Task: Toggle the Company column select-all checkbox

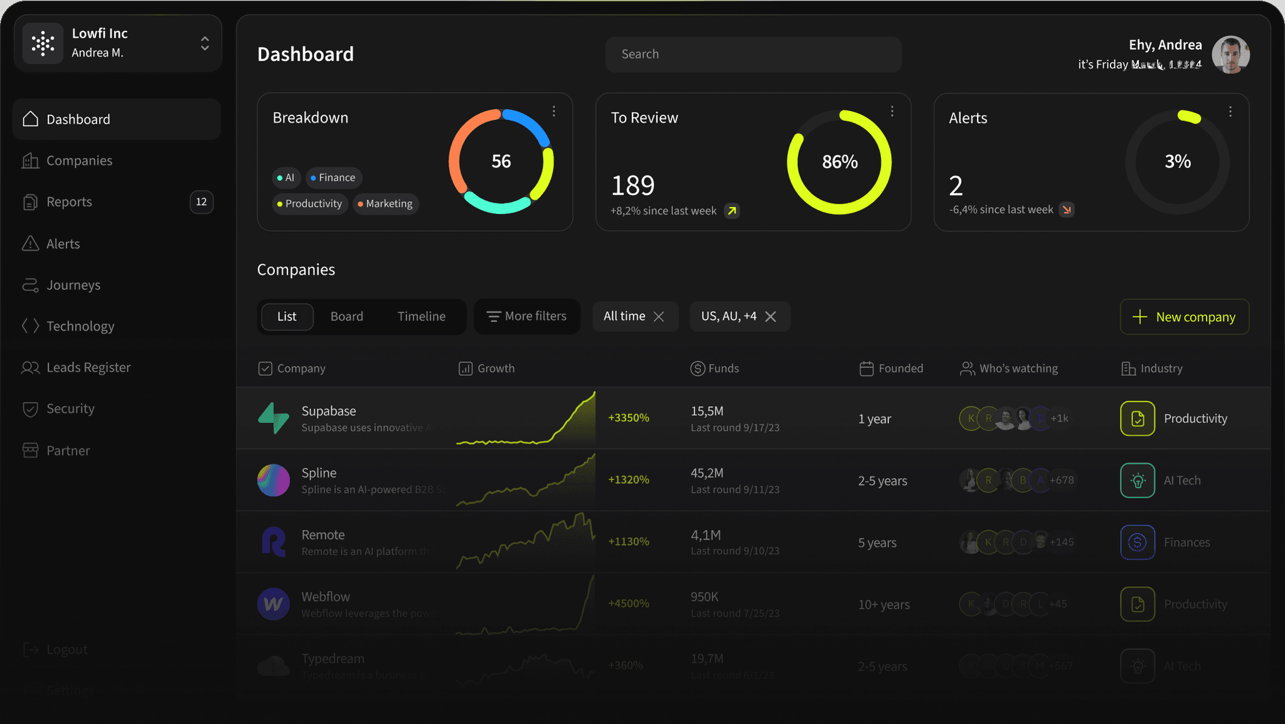Action: click(x=265, y=368)
